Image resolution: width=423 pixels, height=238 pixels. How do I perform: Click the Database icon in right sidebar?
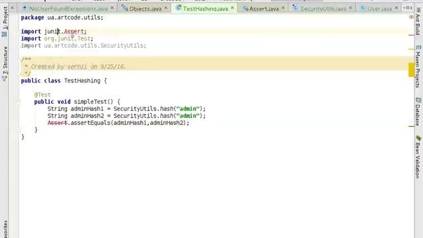click(418, 100)
